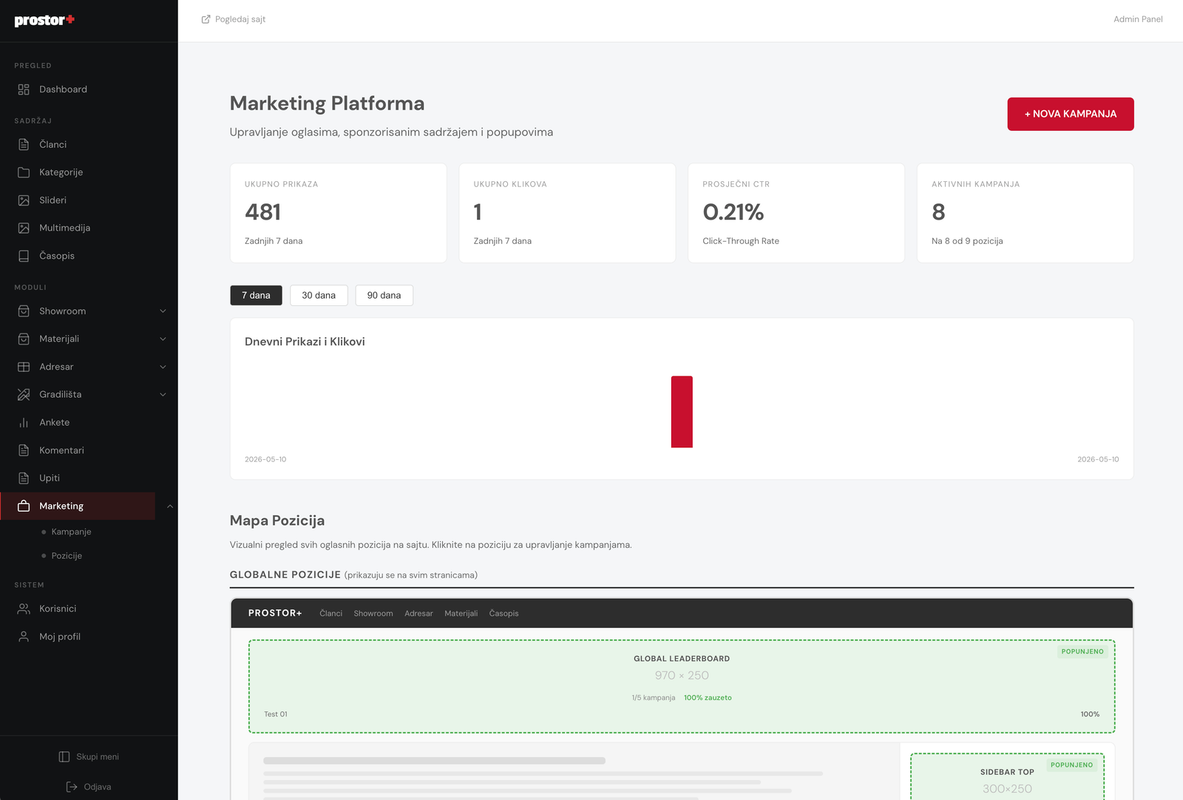Click the Moj profil person icon
This screenshot has height=800, width=1183.
tap(24, 637)
